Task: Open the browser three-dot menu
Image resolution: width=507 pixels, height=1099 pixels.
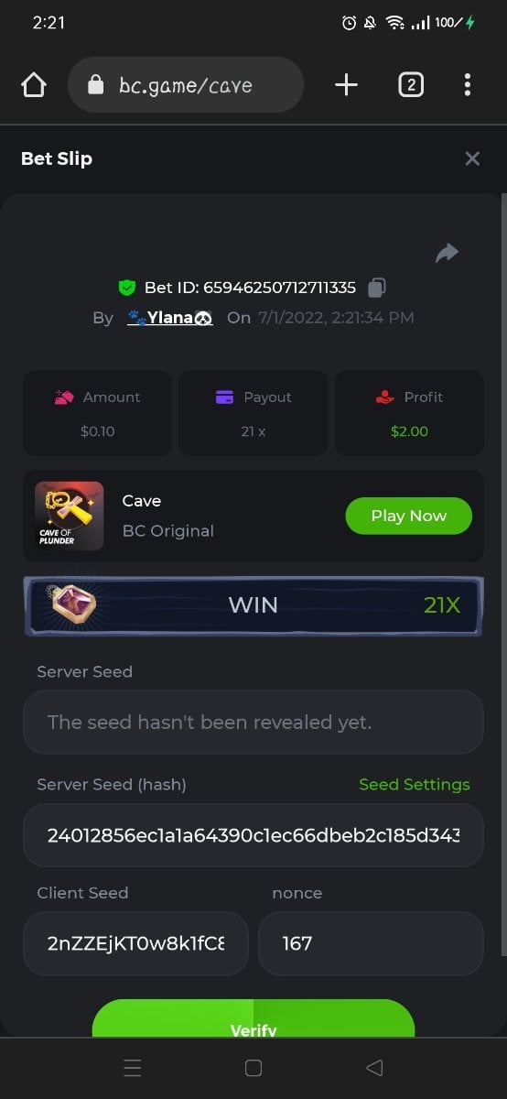Action: (x=467, y=85)
